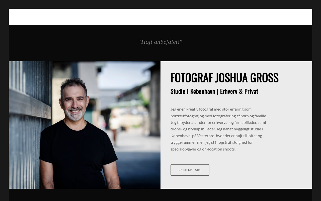Click the KONTAKT MIG button
Viewport: 321px width, 201px height.
click(190, 170)
